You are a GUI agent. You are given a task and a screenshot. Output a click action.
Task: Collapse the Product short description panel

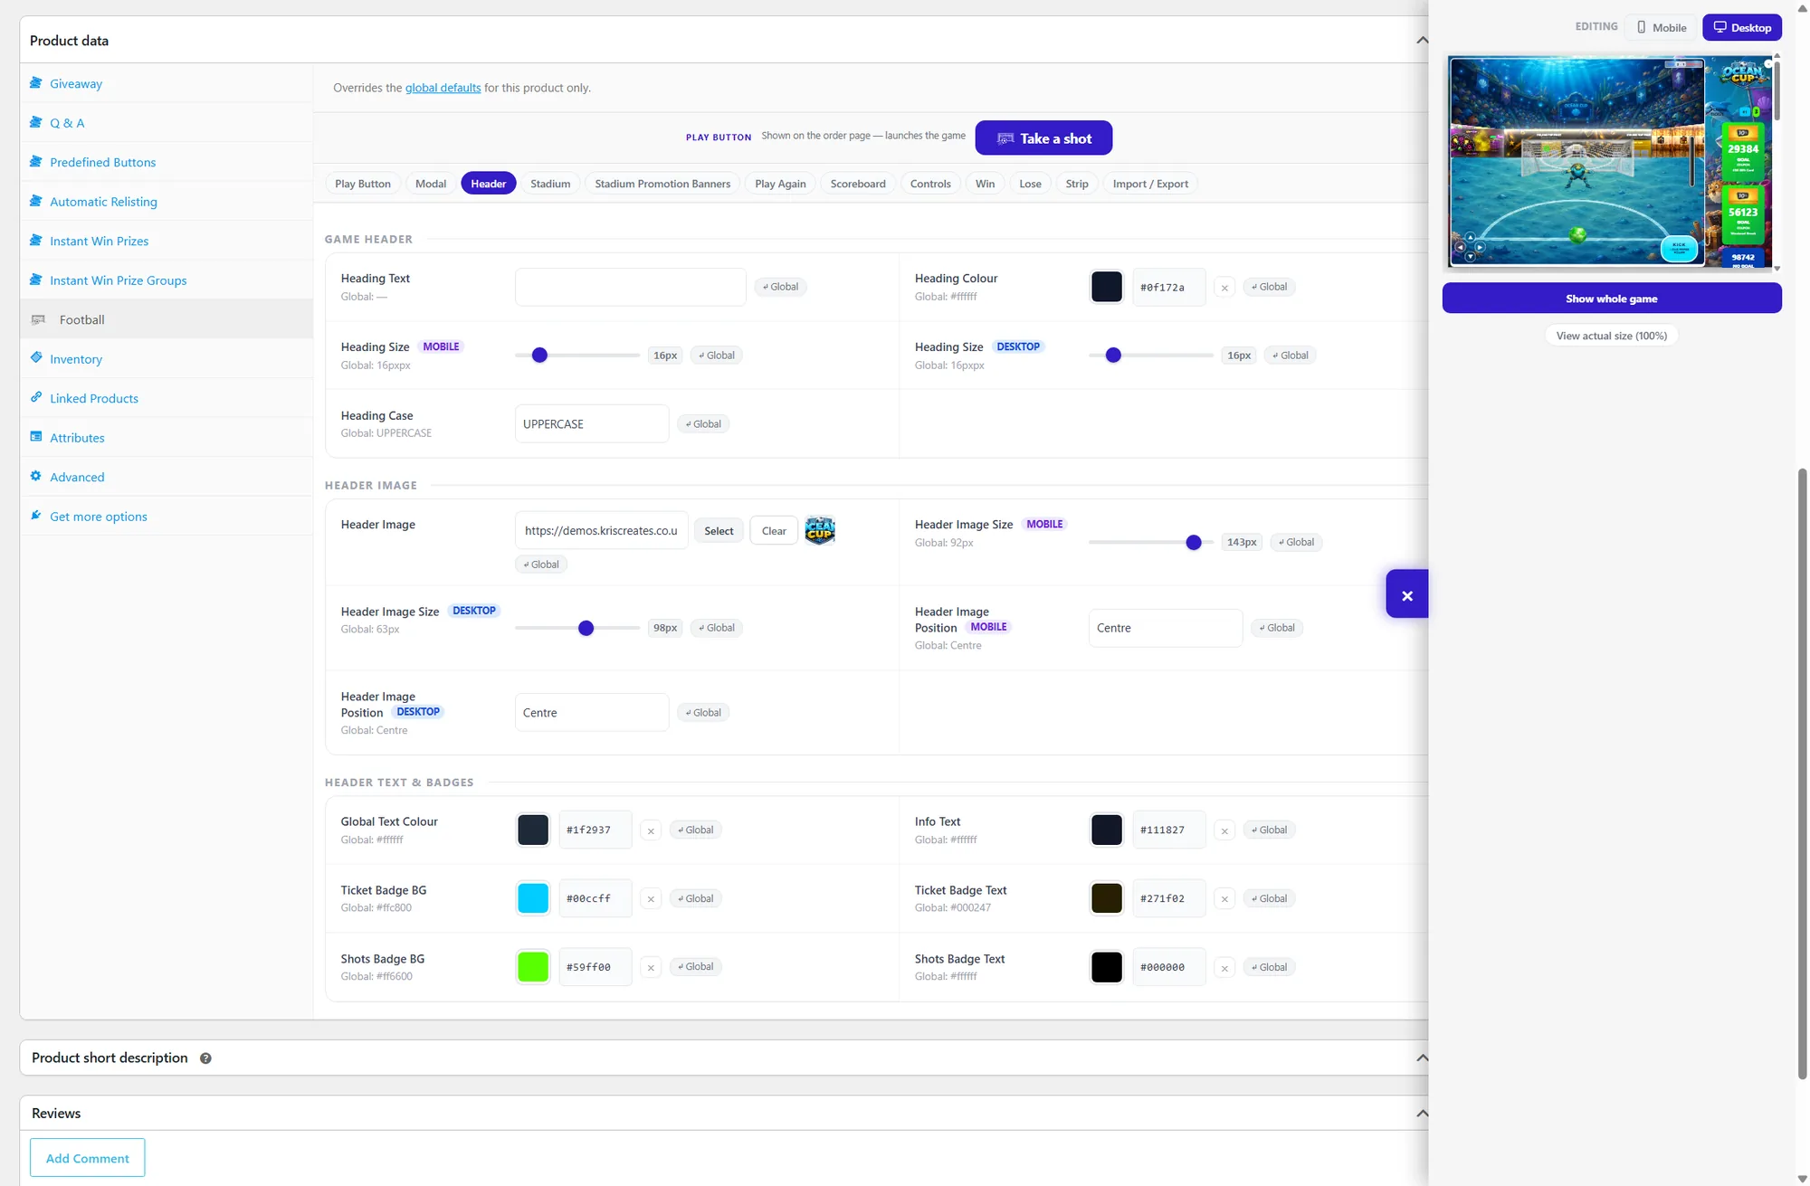pos(1422,1058)
